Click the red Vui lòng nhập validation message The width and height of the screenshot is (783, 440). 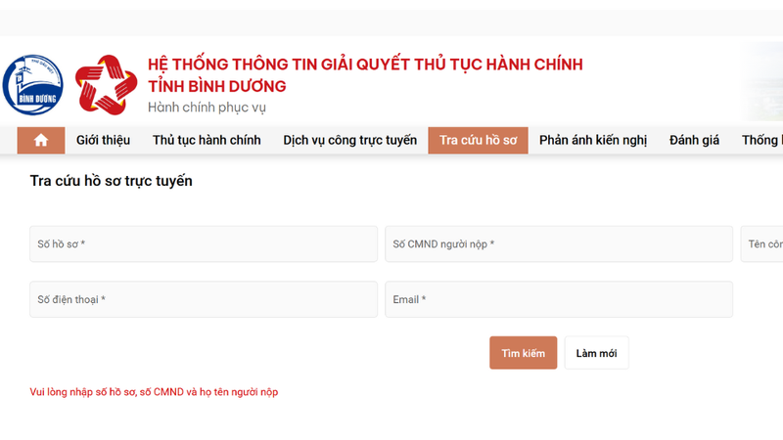pyautogui.click(x=154, y=392)
